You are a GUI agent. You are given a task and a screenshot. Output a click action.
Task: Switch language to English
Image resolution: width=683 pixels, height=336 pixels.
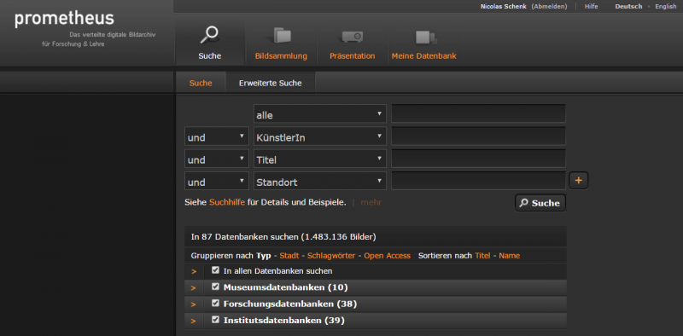pyautogui.click(x=666, y=7)
